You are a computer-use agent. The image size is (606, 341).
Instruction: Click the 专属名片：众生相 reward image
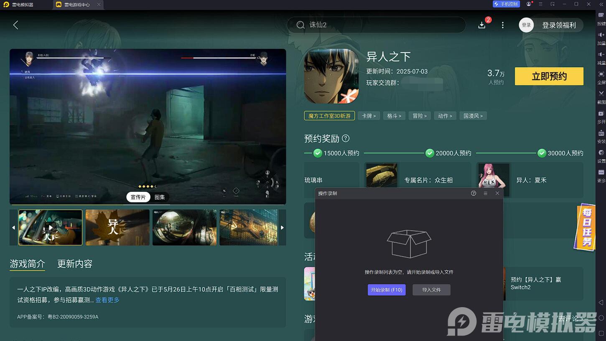[x=382, y=176]
